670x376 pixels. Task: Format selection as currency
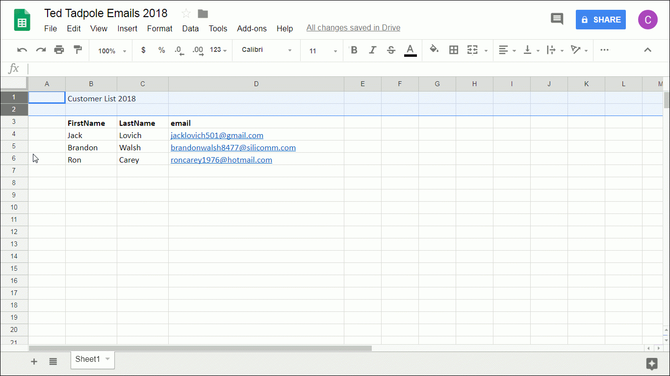pyautogui.click(x=143, y=50)
